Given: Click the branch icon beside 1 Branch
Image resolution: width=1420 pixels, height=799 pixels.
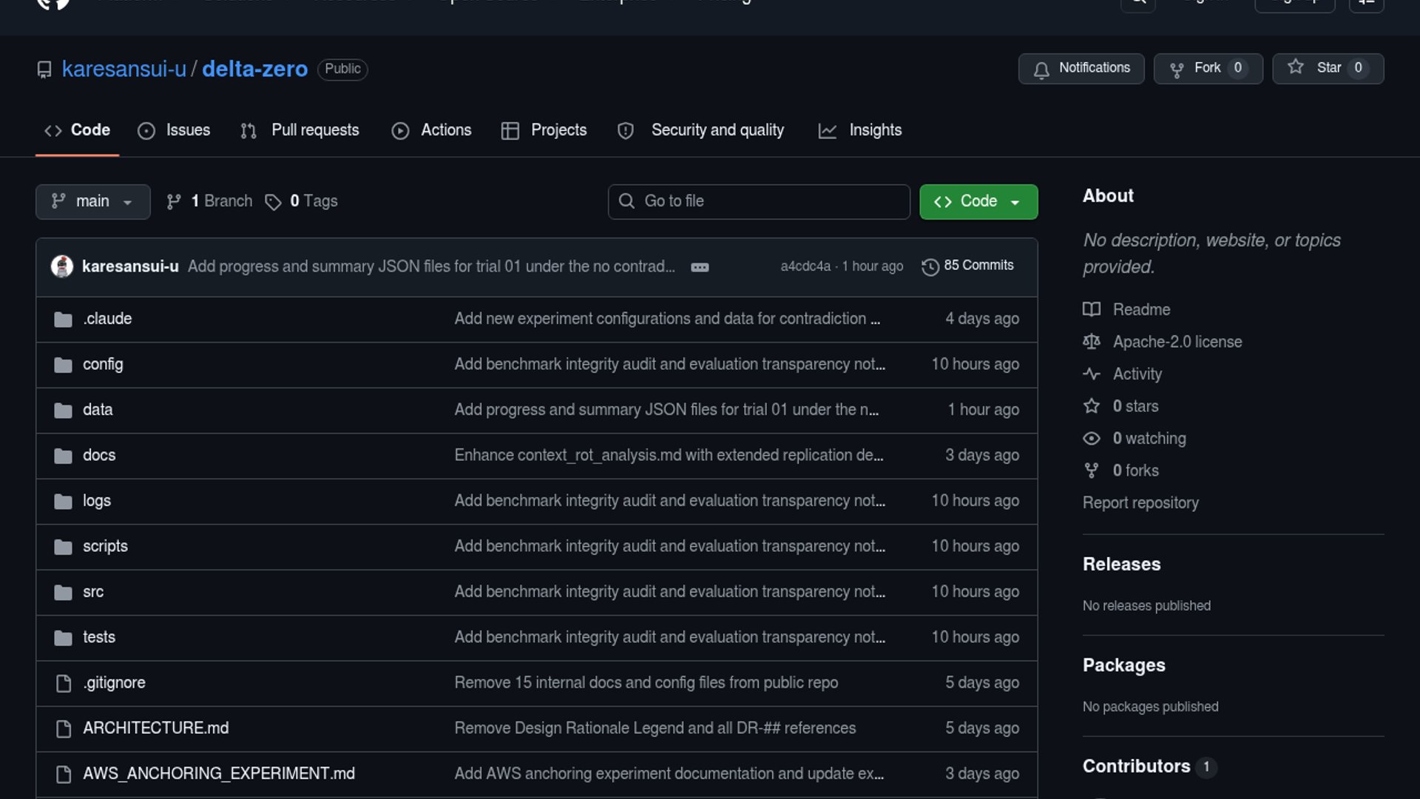Looking at the screenshot, I should pos(174,202).
